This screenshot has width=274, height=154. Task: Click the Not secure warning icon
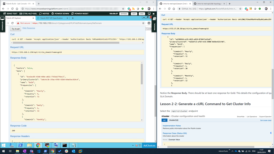pyautogui.click(x=18, y=23)
